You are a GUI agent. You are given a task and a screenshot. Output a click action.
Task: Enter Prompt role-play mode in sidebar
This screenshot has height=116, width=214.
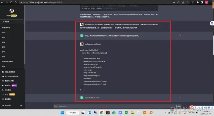(10, 76)
